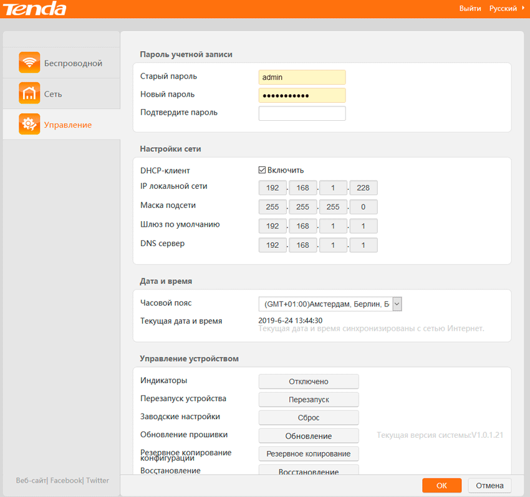Click the Текущая версия системы:V1.0.1.21 text
Image resolution: width=530 pixels, height=497 pixels.
coord(440,435)
